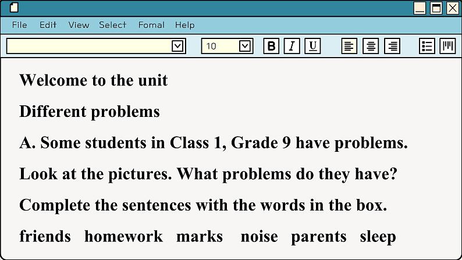Open the Fomal menu
This screenshot has height=260, width=462.
(151, 25)
